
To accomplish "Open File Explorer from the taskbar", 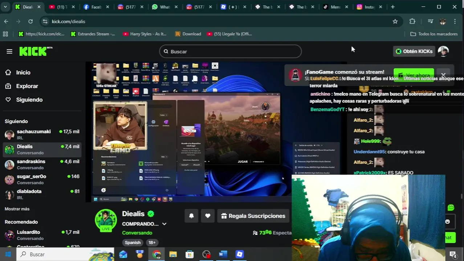I will 173,254.
